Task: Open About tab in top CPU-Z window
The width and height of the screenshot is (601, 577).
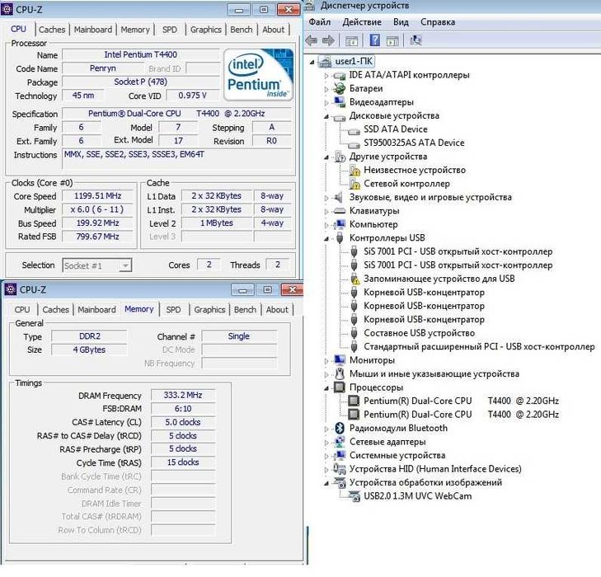Action: click(273, 30)
